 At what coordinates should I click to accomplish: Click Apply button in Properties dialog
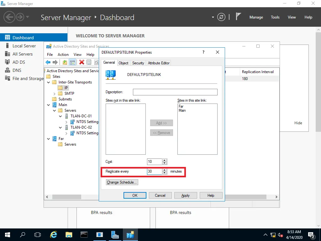[186, 195]
